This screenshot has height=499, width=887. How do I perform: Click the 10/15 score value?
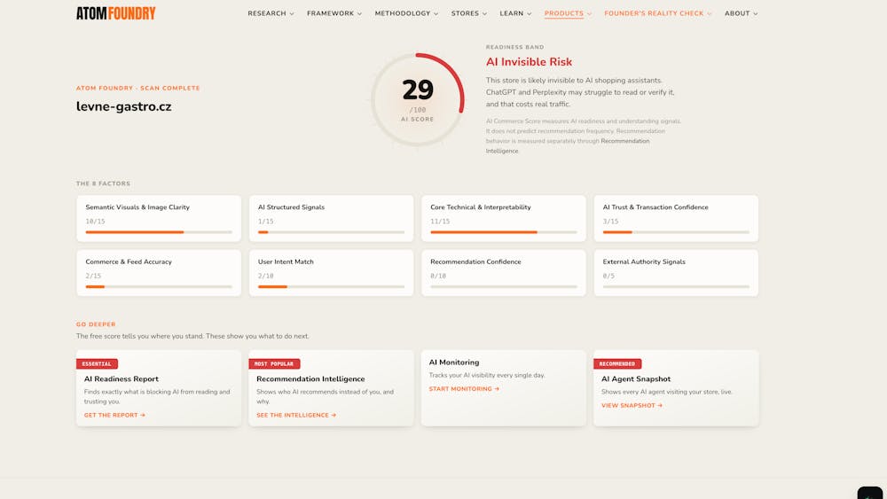coord(95,222)
